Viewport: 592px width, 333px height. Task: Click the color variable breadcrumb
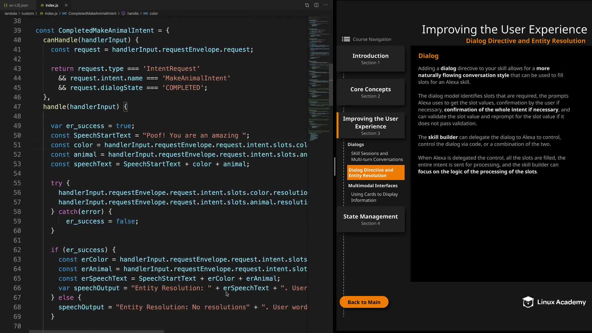pos(154,14)
